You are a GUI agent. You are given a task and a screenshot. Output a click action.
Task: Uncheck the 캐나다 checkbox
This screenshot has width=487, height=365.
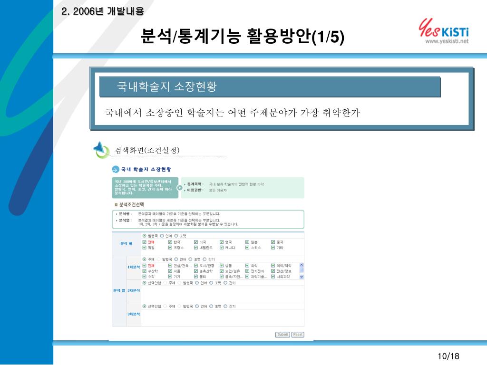222,248
